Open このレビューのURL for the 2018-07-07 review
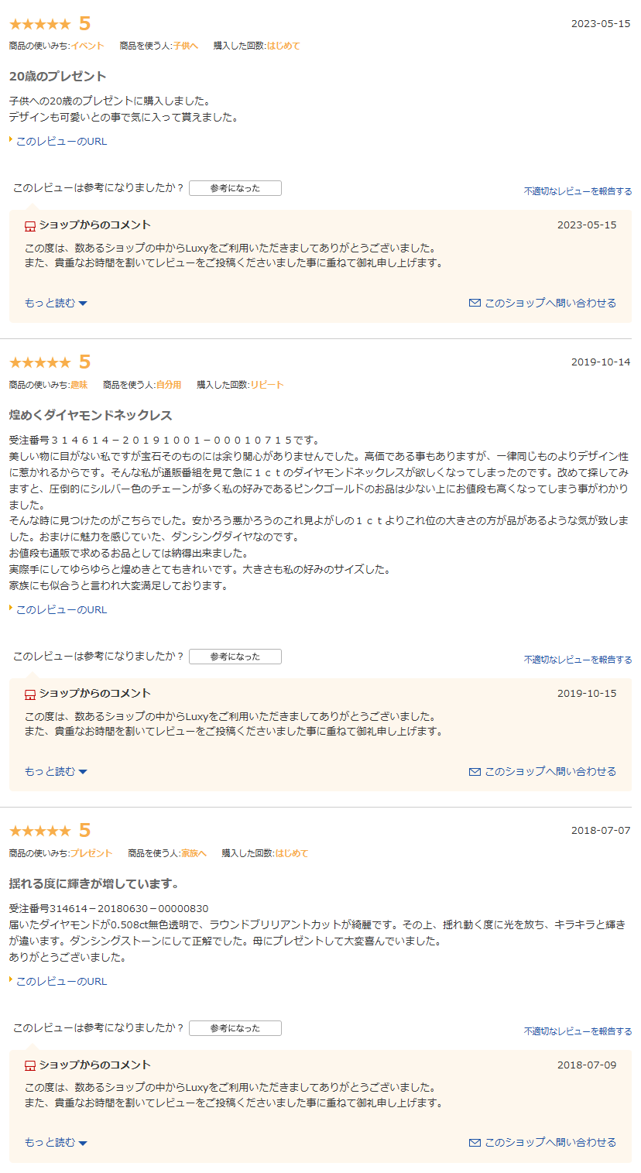641x1173 pixels. pos(61,982)
